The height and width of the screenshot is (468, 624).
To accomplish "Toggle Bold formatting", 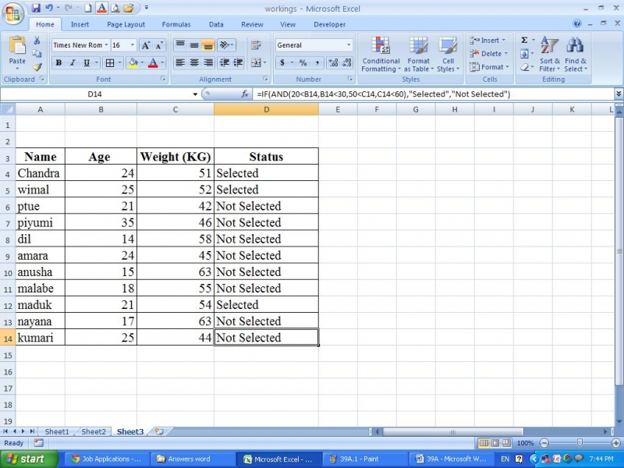I will [58, 63].
